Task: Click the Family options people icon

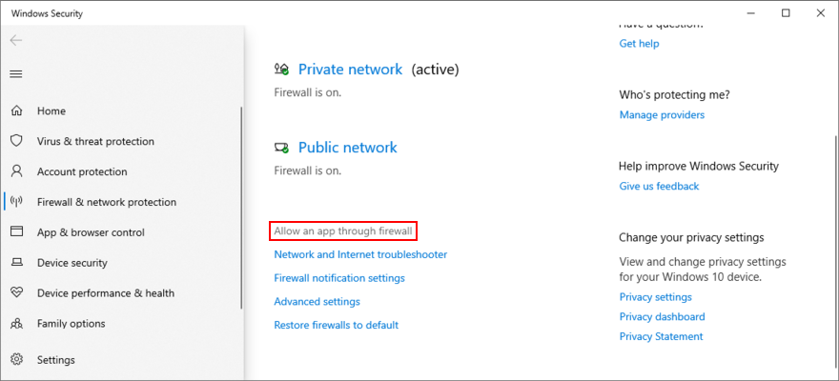Action: 16,324
